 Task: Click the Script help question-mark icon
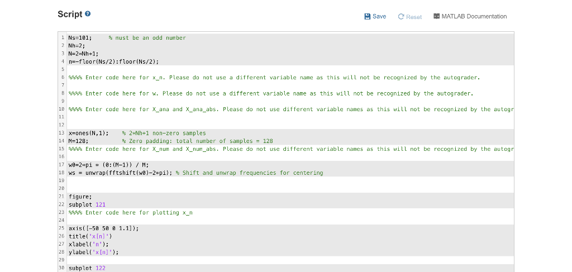(x=88, y=14)
